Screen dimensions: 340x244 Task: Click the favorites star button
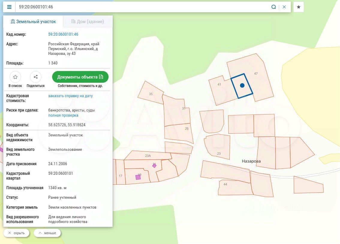[299, 7]
